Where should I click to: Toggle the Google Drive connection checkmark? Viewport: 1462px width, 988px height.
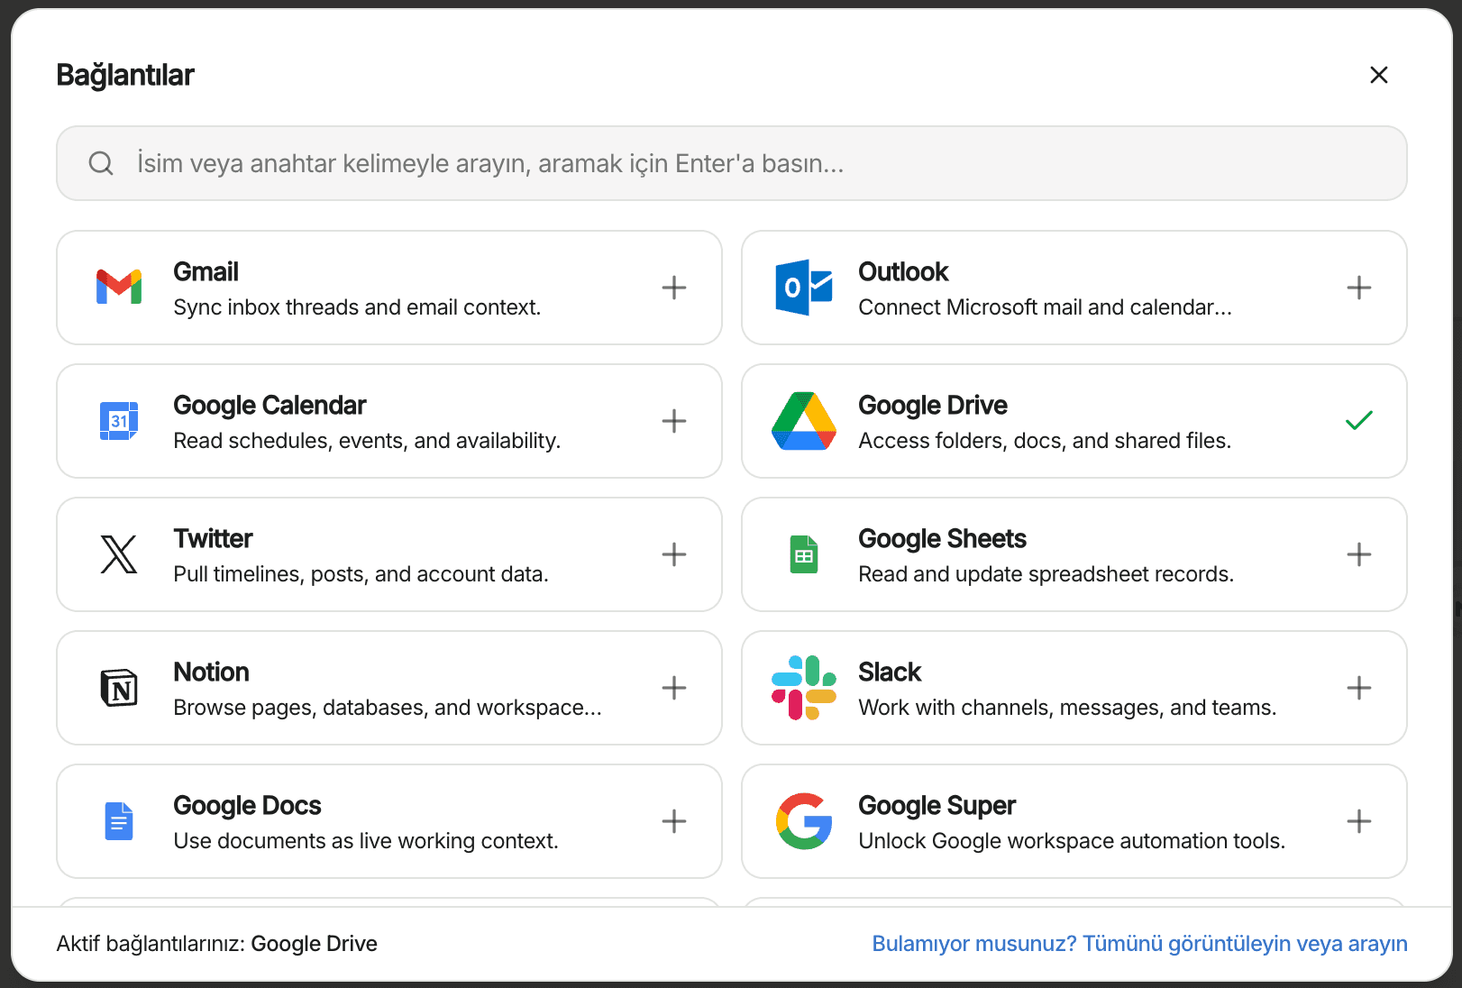[x=1358, y=420]
